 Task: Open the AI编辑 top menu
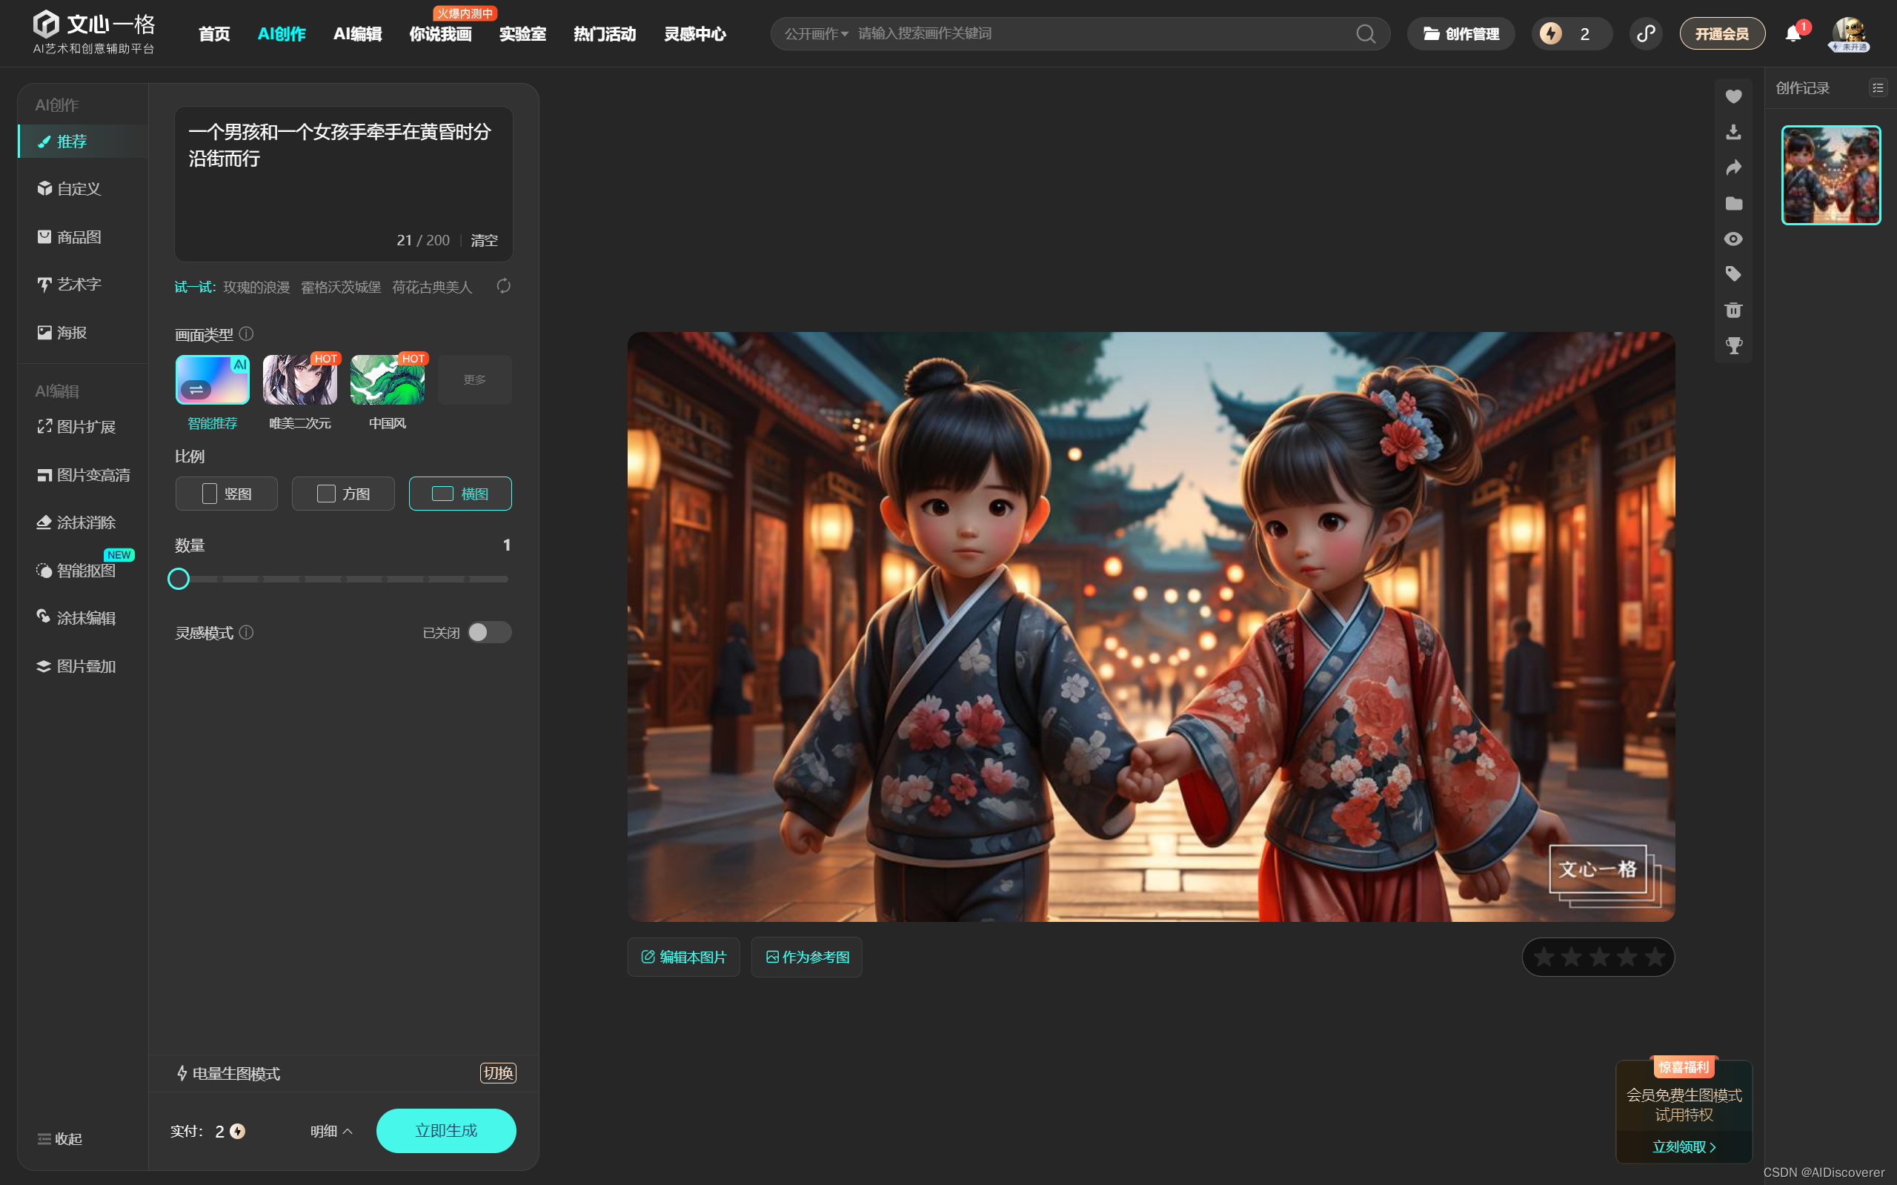click(357, 33)
